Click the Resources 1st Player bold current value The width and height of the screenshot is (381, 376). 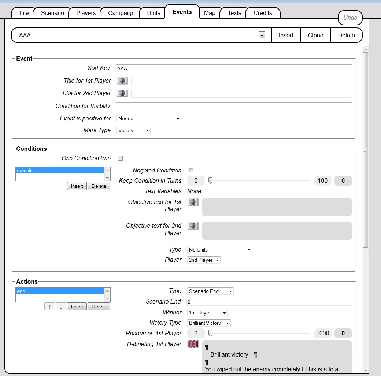pos(343,333)
